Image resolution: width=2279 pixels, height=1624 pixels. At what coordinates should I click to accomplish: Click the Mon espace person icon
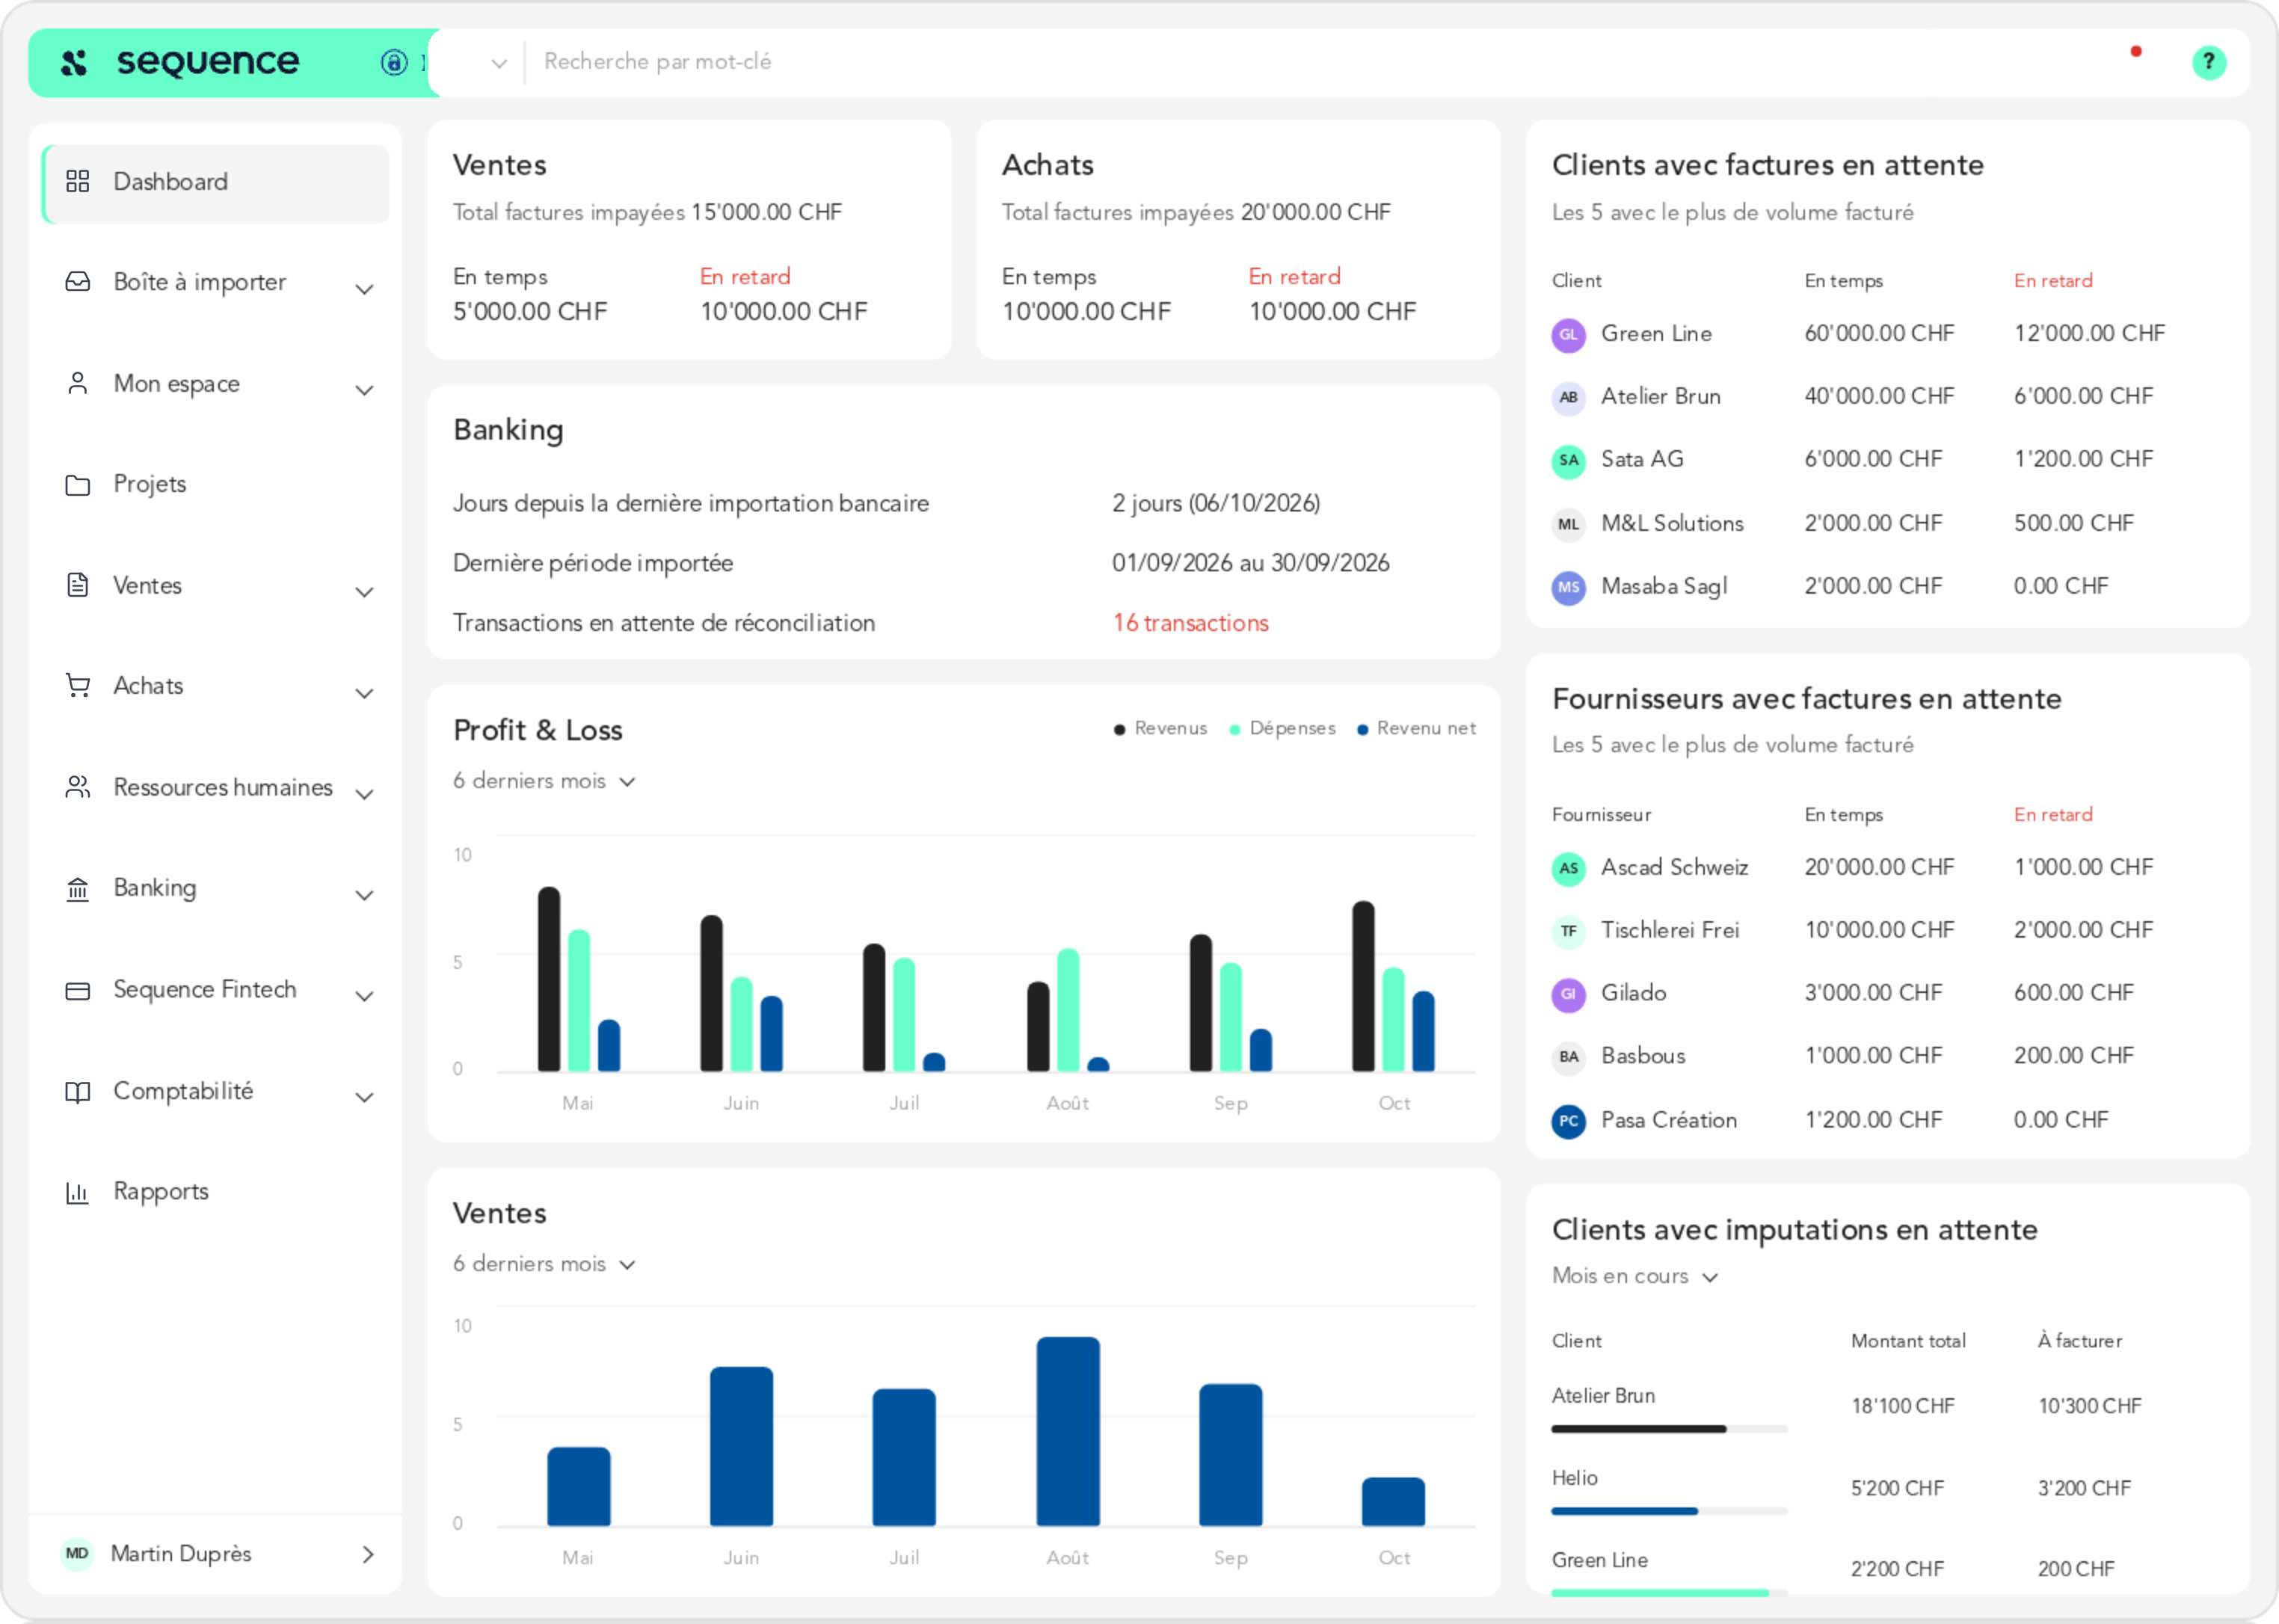pyautogui.click(x=77, y=383)
